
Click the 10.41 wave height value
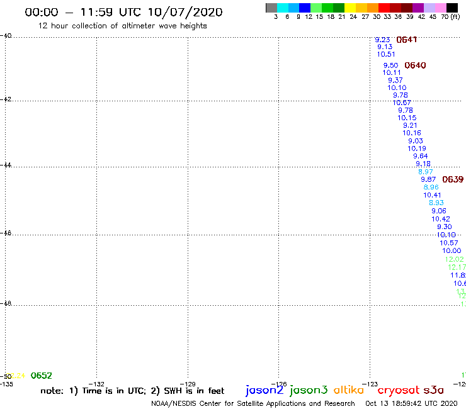tap(432, 195)
